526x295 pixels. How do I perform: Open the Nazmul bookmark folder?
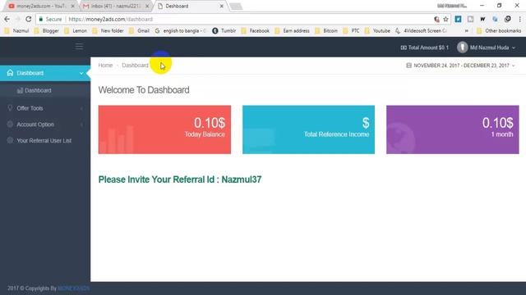click(x=16, y=31)
